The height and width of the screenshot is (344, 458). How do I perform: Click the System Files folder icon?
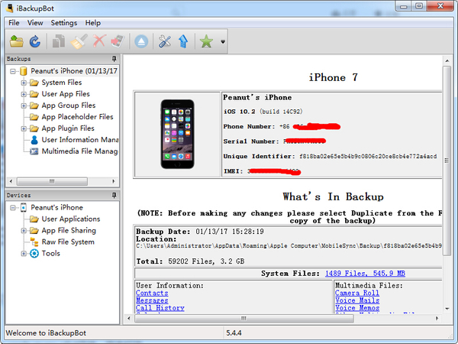click(34, 83)
